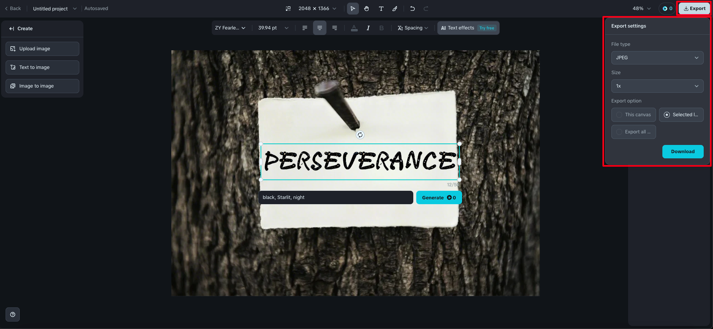Toggle bold text style

[382, 28]
